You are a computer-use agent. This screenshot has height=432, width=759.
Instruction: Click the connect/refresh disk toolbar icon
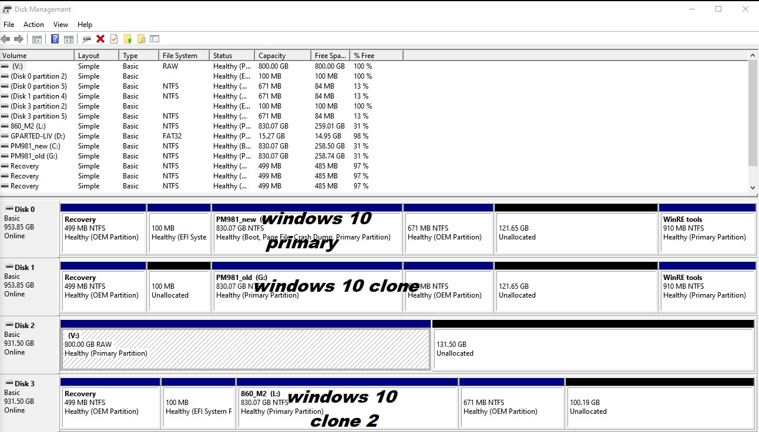(x=86, y=39)
